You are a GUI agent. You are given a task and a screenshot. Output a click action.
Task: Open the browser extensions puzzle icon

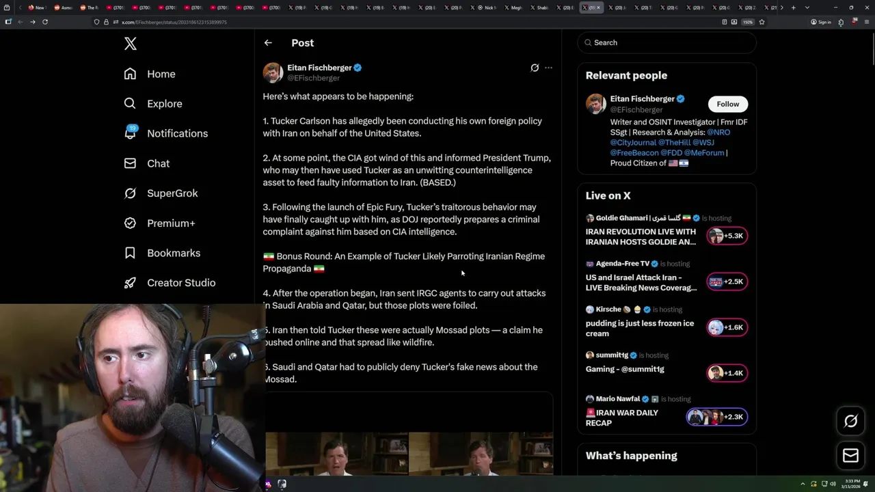pos(841,22)
